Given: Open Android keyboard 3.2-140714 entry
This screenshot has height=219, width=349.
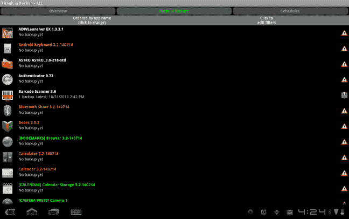Looking at the screenshot, I should click(x=174, y=48).
